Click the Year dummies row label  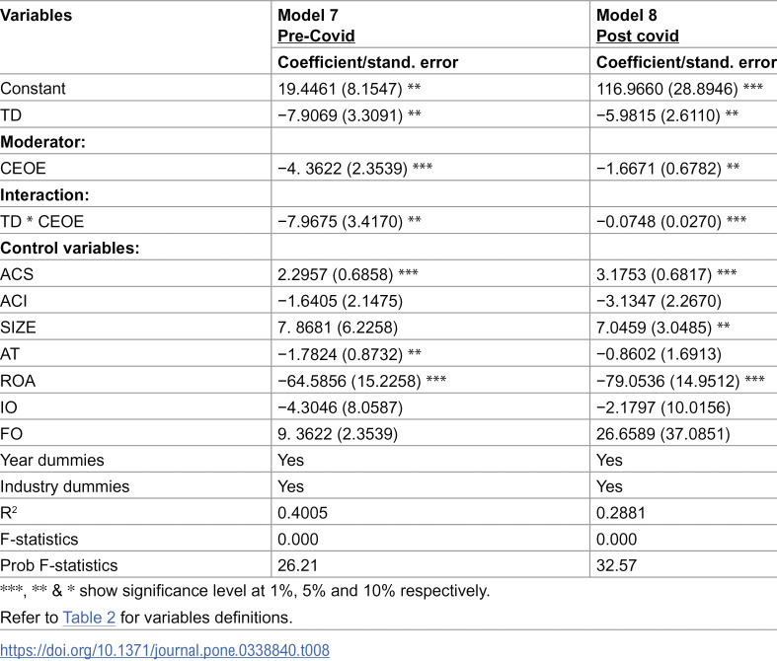(52, 460)
